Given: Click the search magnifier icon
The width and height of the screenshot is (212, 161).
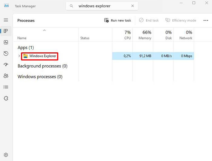Looking at the screenshot, I should tap(71, 6).
